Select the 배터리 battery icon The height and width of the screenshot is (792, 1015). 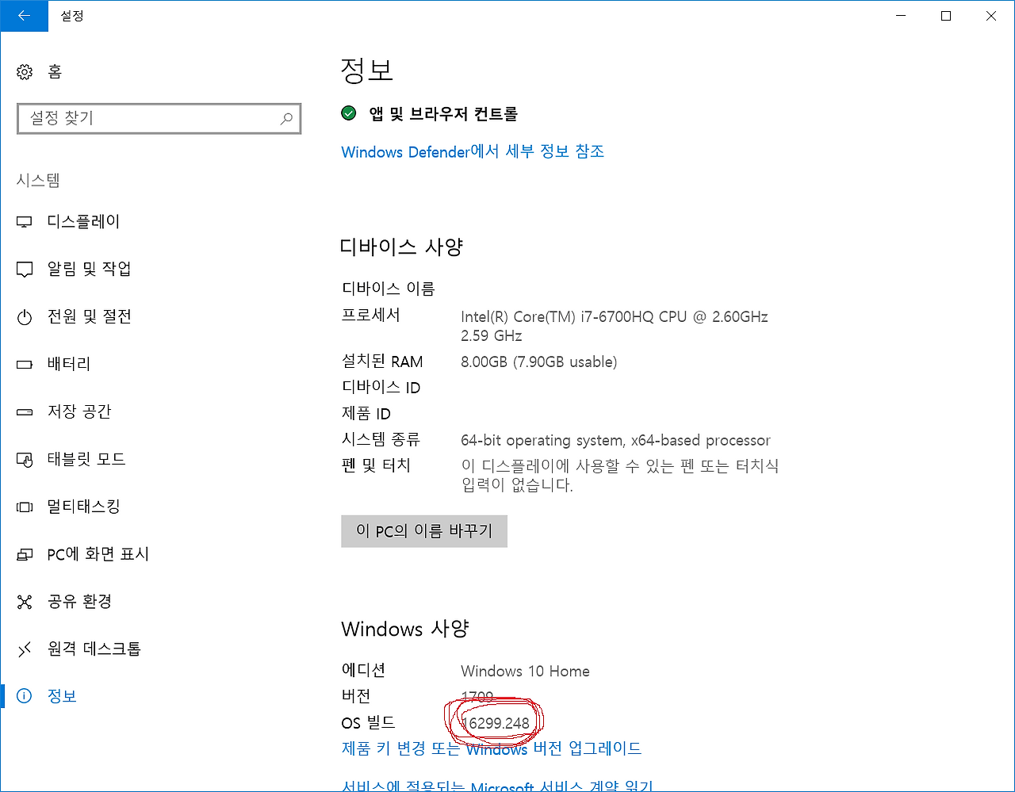tap(25, 364)
